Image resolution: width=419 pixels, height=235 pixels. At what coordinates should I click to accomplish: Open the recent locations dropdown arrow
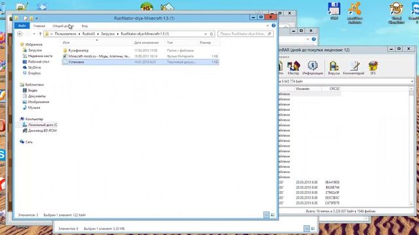[x=34, y=34]
